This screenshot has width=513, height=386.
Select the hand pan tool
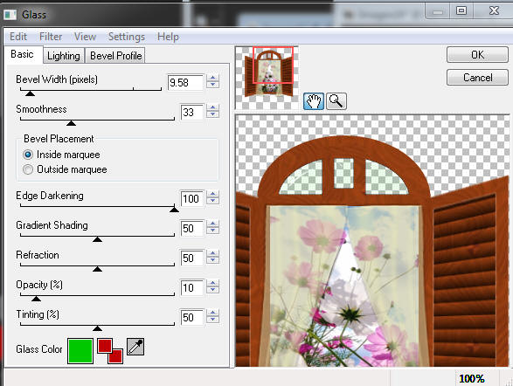(x=314, y=100)
